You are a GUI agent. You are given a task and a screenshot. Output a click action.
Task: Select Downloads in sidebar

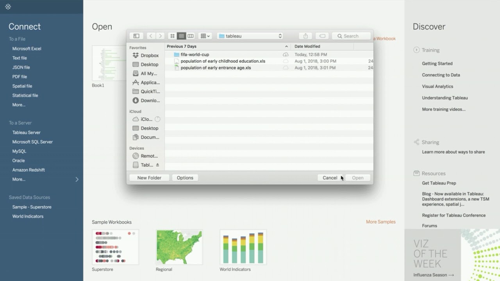pyautogui.click(x=145, y=100)
